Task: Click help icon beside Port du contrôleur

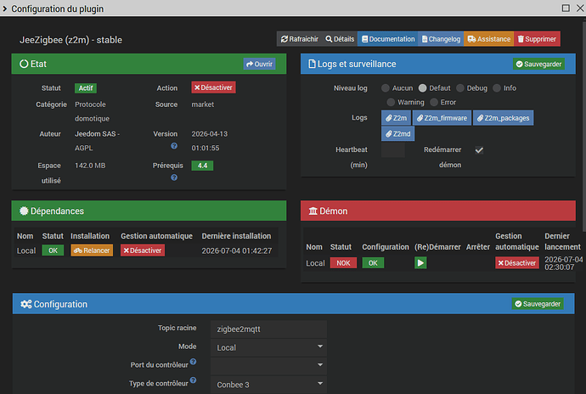Action: [x=194, y=362]
